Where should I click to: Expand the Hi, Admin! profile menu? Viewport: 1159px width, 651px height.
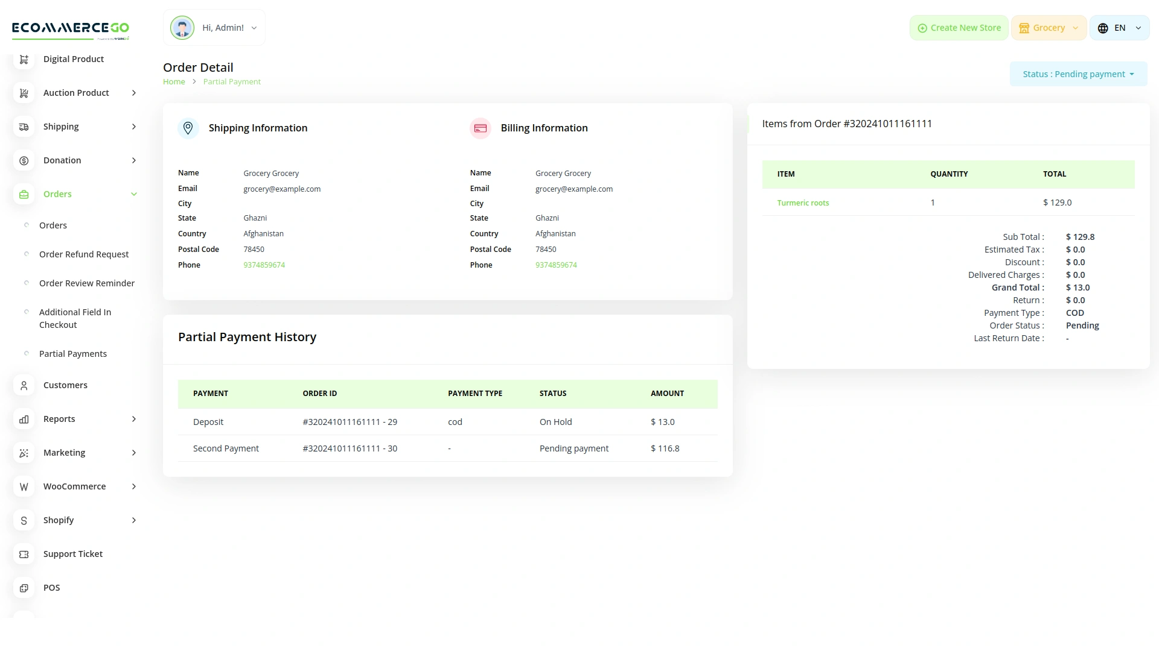(x=214, y=28)
